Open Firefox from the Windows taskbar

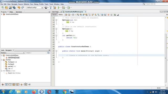(x=34, y=92)
